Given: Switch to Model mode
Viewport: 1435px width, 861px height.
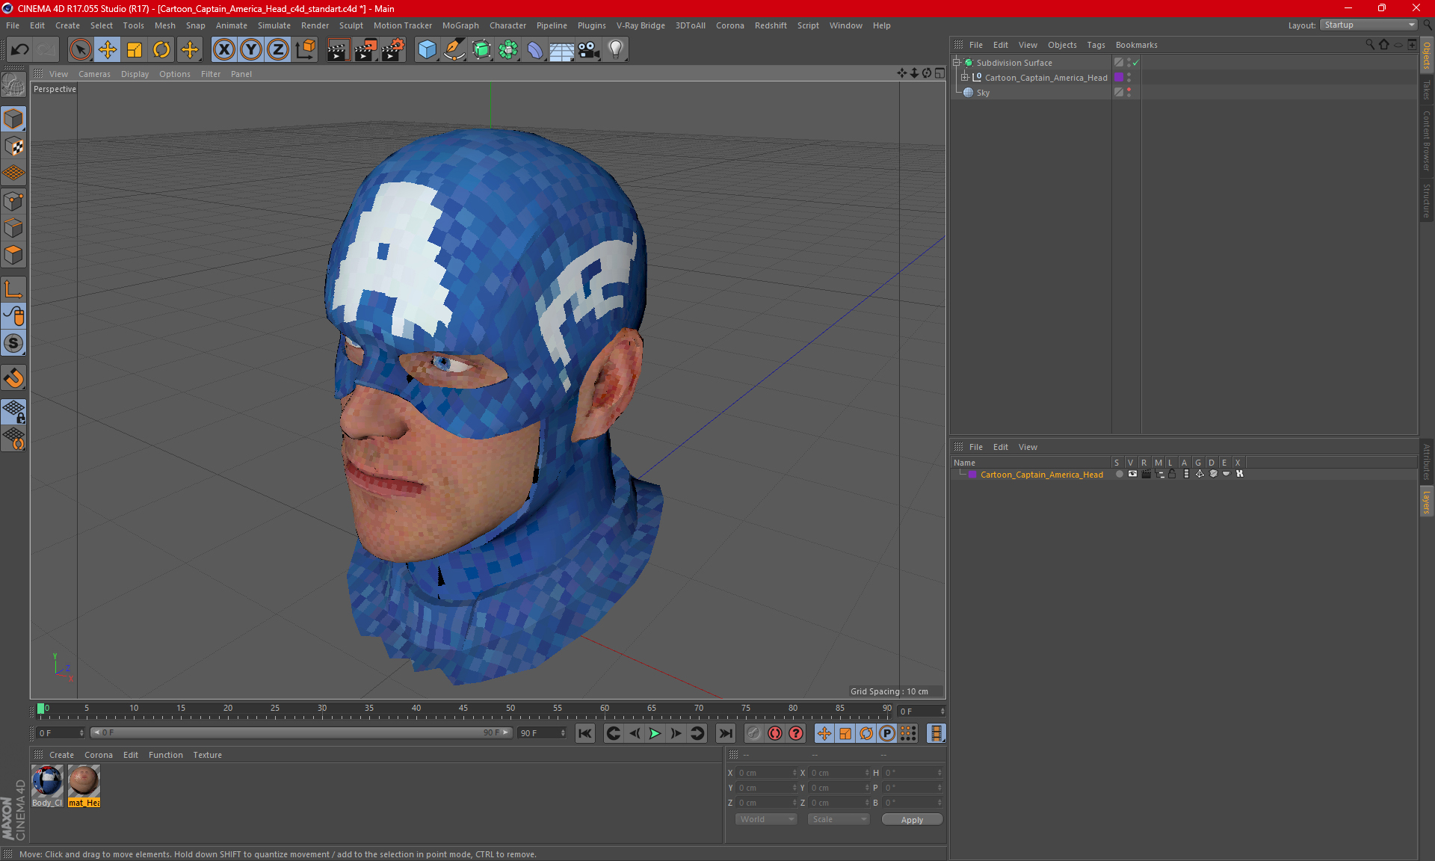Looking at the screenshot, I should tap(13, 120).
